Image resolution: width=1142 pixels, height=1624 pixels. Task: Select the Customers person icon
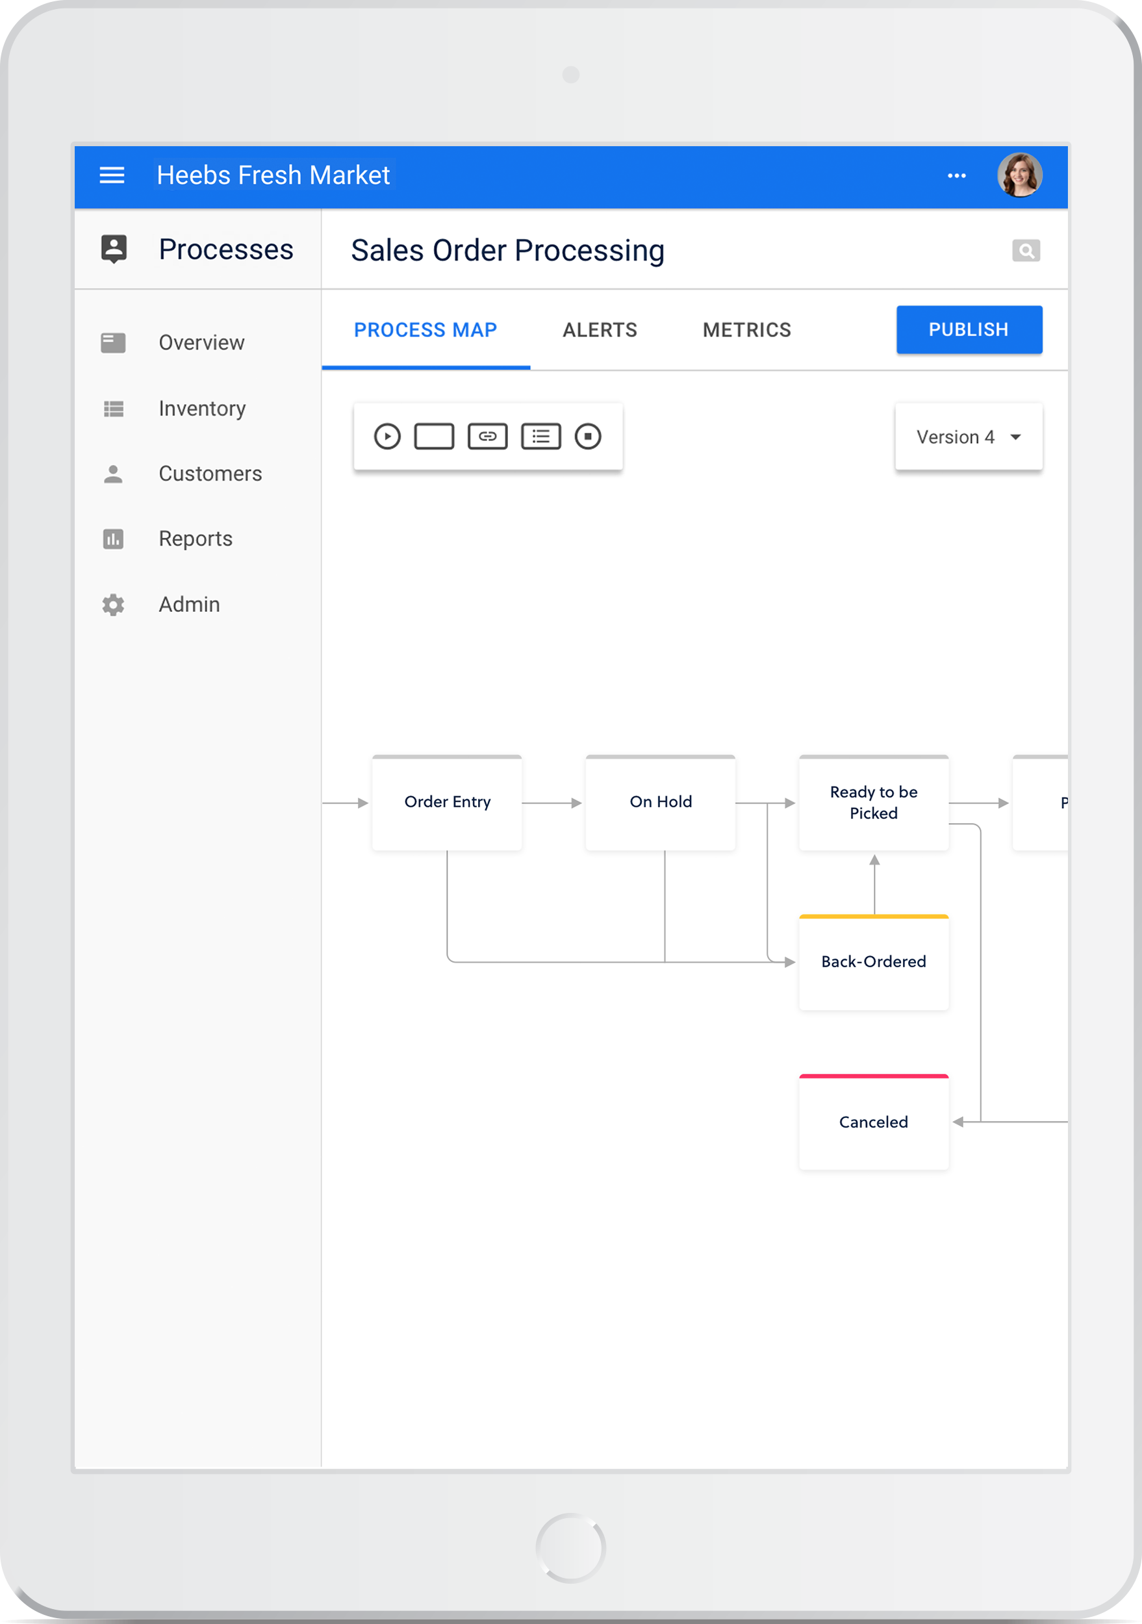click(113, 474)
